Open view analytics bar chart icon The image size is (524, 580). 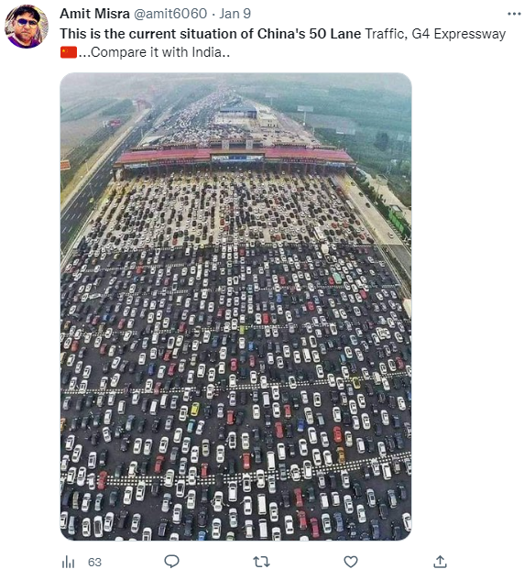coord(68,563)
